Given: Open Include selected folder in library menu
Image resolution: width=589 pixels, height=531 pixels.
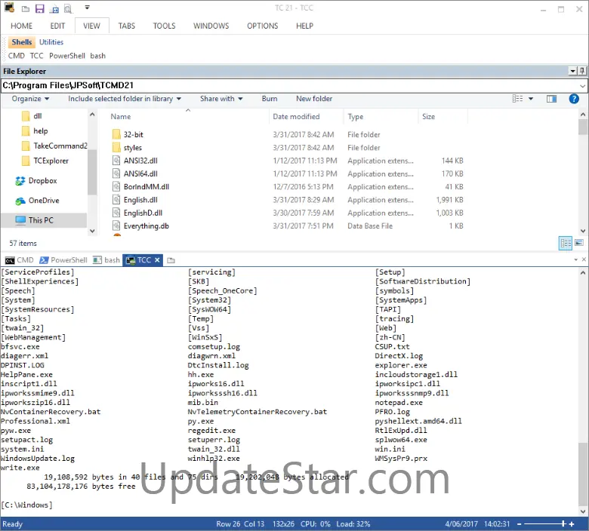Looking at the screenshot, I should pos(125,99).
